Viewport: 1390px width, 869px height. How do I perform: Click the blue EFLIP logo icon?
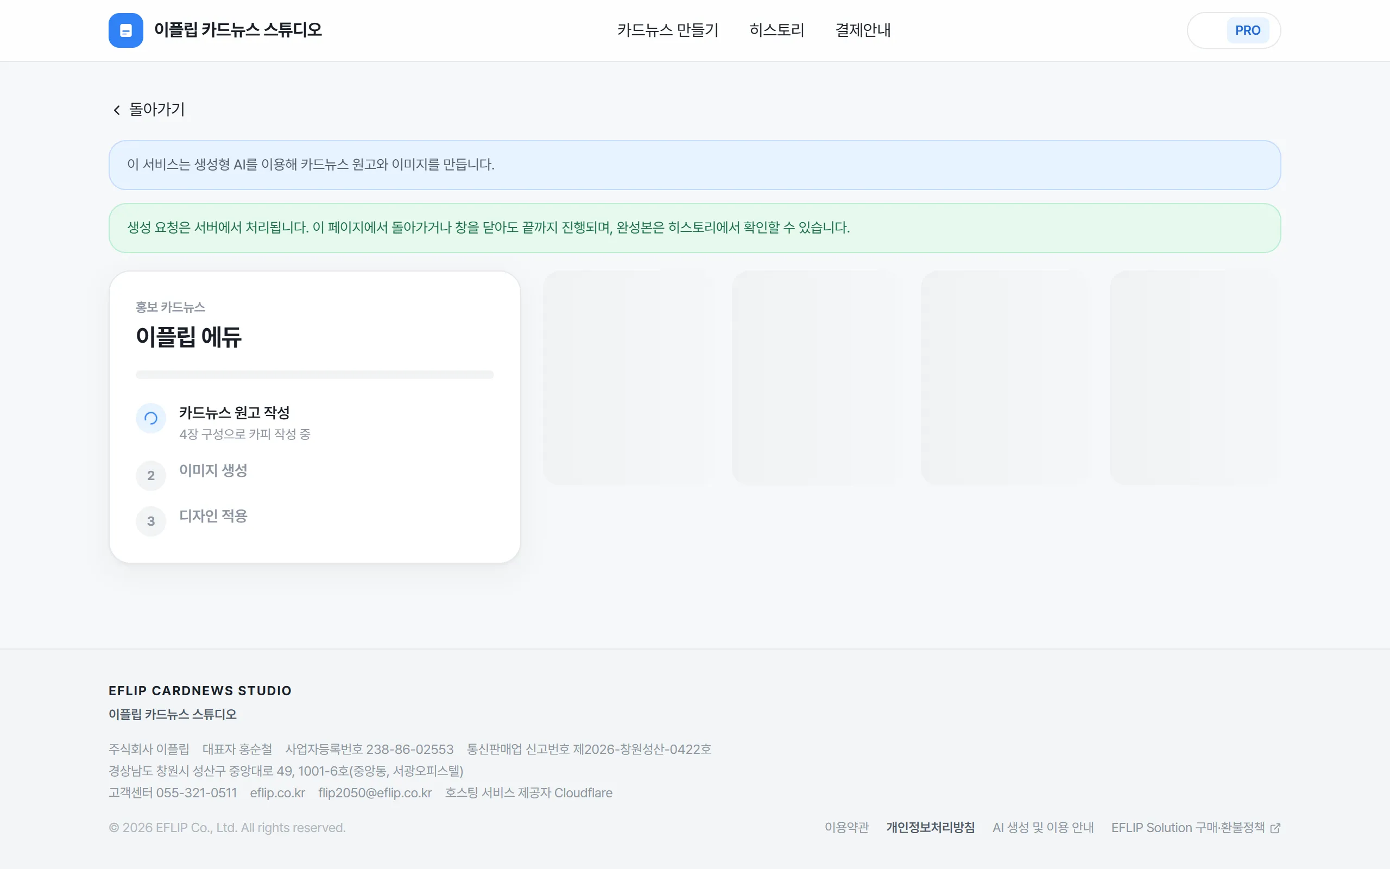point(126,30)
